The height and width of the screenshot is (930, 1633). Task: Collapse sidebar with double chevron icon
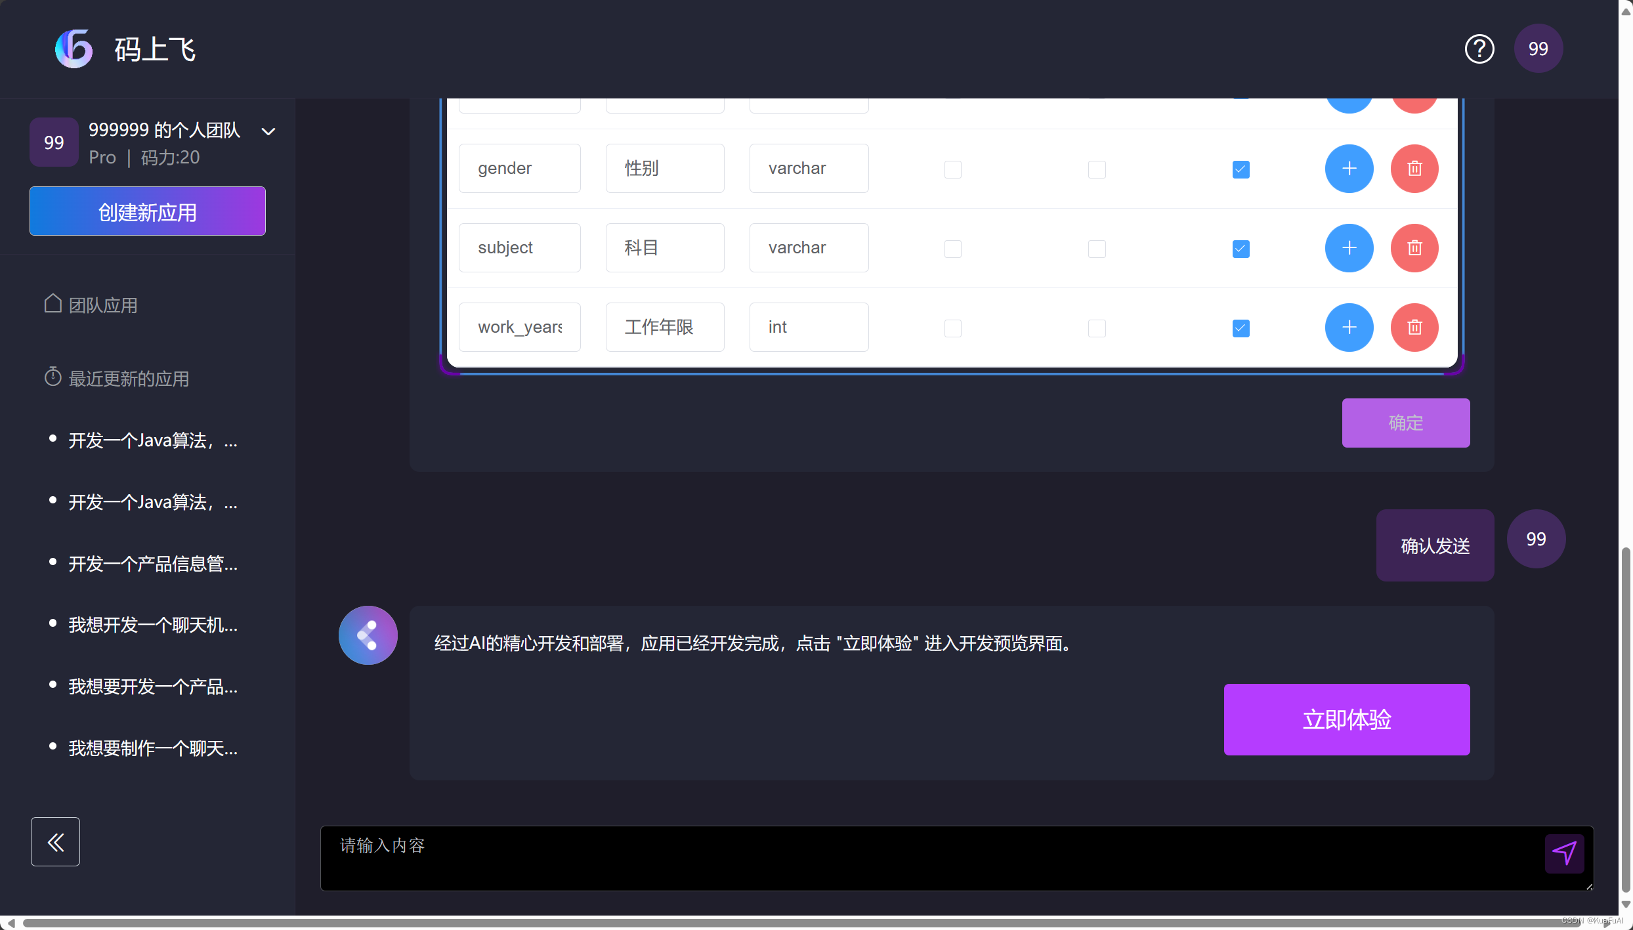tap(55, 841)
